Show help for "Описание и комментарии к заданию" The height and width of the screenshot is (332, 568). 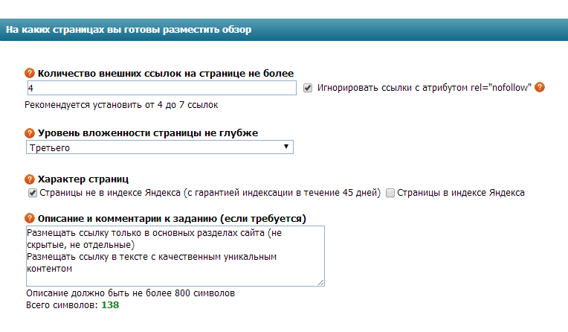(30, 218)
